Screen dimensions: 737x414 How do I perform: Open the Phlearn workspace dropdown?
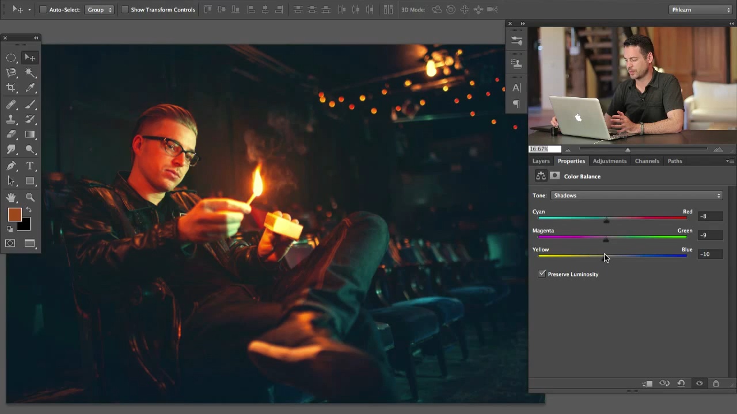pyautogui.click(x=701, y=10)
